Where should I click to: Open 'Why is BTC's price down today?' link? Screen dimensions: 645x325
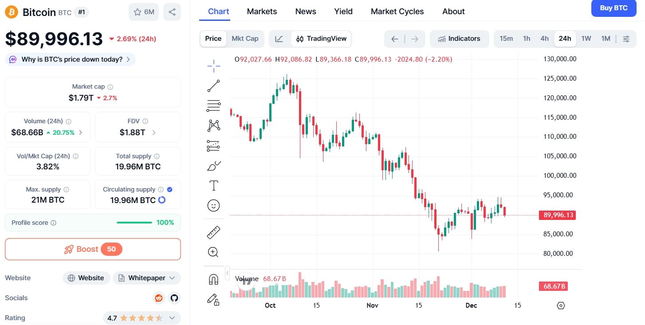point(70,59)
